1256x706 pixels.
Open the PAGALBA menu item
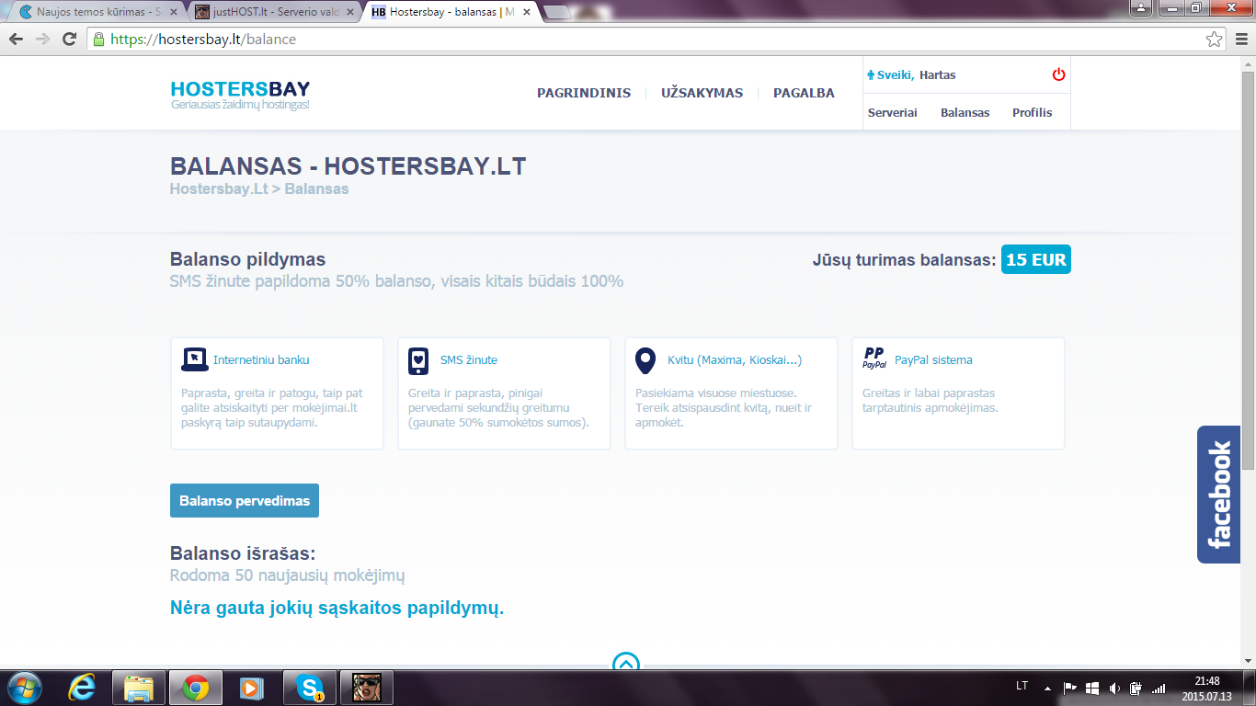tap(804, 93)
